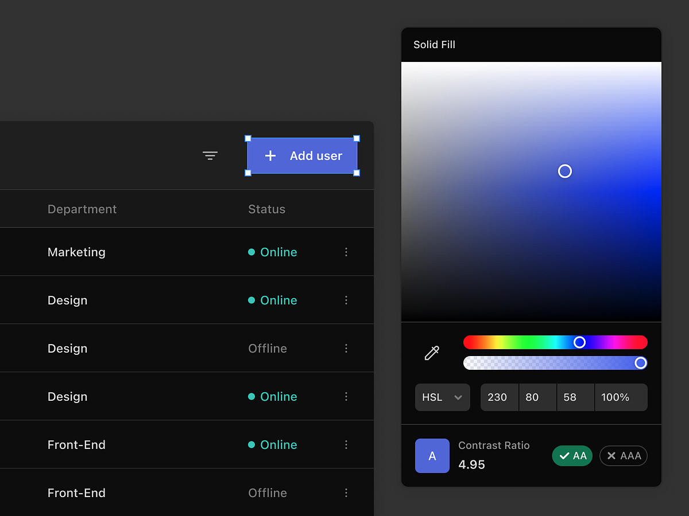
Task: Click the Add user button
Action: 303,155
